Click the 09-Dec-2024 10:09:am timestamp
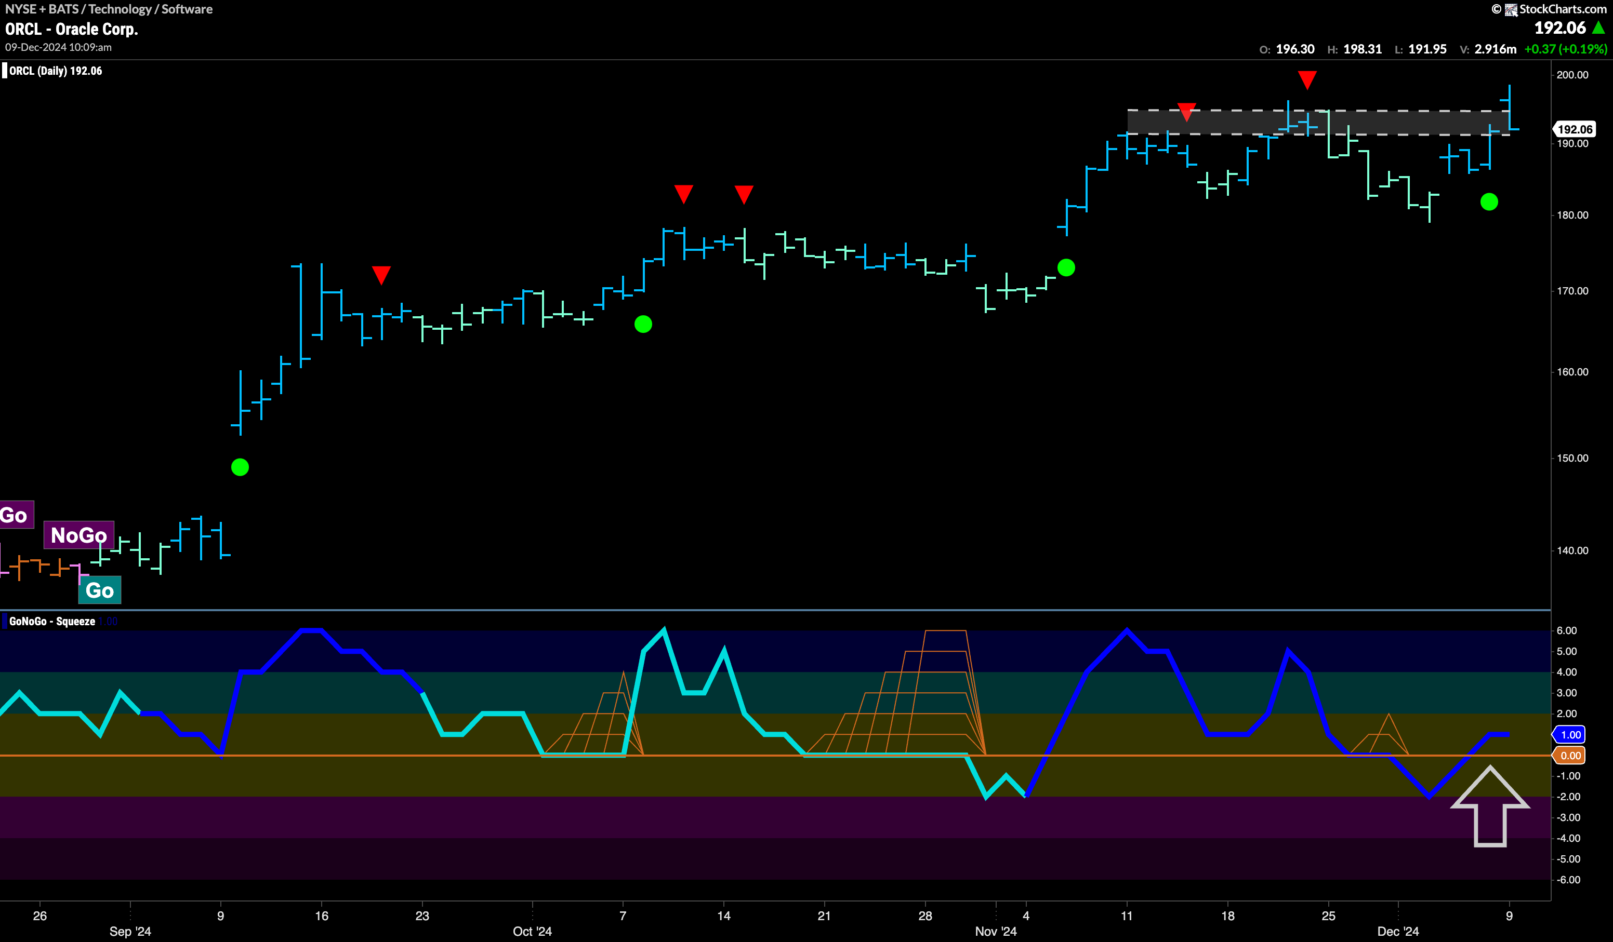 tap(58, 47)
